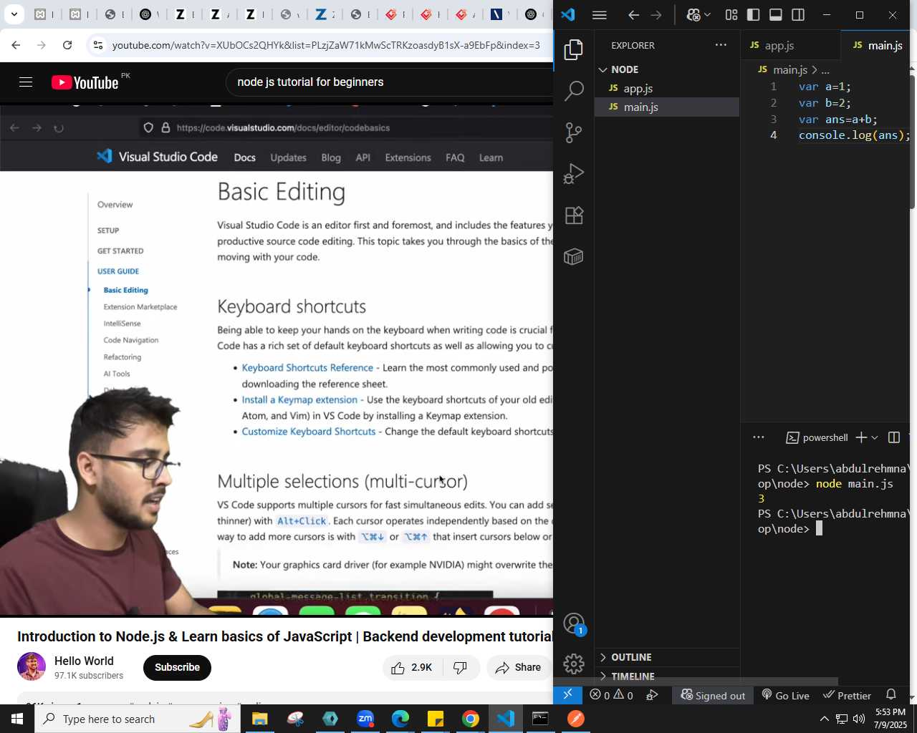Open app.js from the Explorer tree

coord(667,88)
